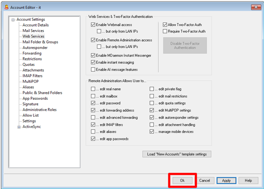This screenshot has width=264, height=189.
Task: Enable the edit quota settings checkbox
Action: [x=152, y=103]
